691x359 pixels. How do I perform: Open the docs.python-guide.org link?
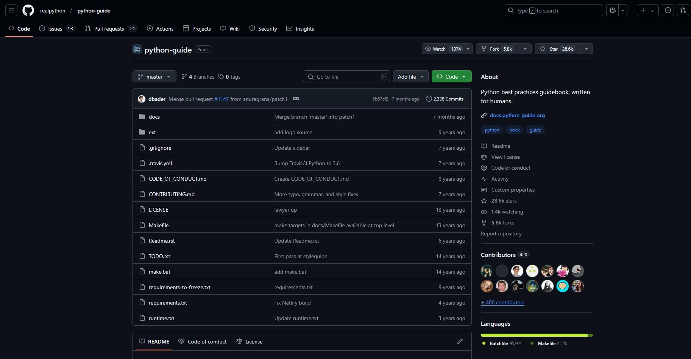pos(517,115)
